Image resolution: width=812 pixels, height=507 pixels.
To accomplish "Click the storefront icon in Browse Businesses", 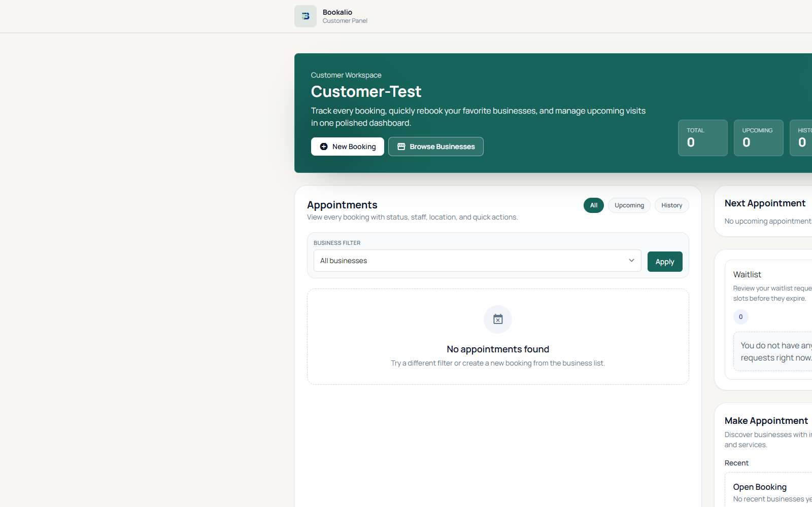I will tap(401, 147).
